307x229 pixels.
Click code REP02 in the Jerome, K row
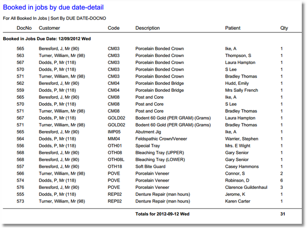pos(115,194)
